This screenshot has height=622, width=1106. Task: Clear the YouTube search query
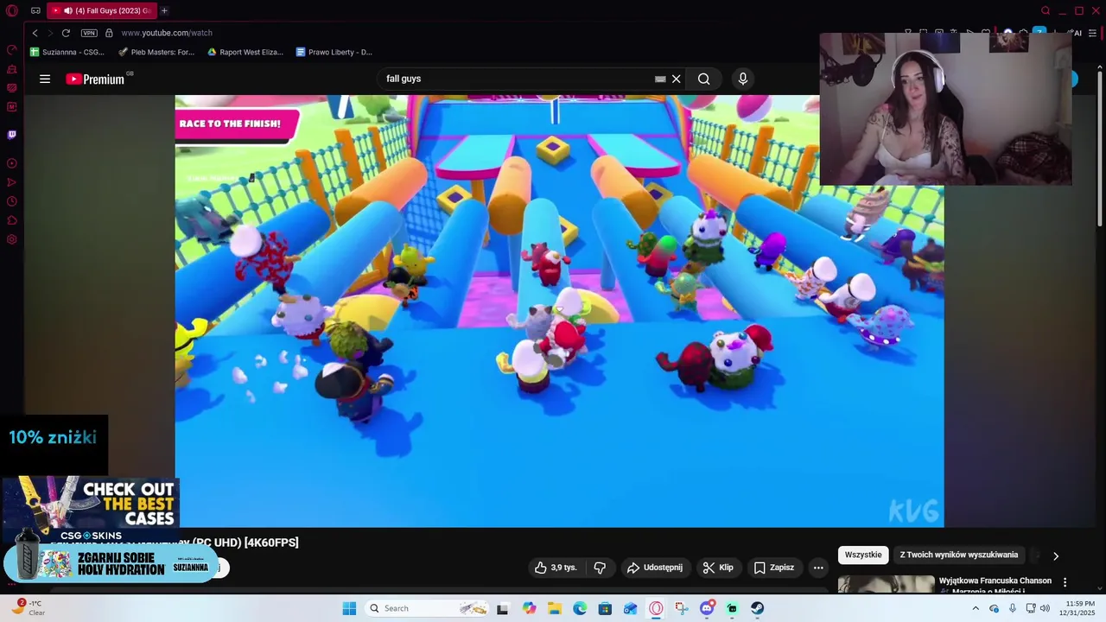click(x=677, y=79)
